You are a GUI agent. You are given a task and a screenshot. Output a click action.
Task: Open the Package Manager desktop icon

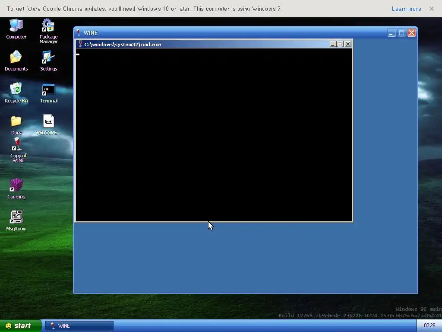tap(48, 31)
